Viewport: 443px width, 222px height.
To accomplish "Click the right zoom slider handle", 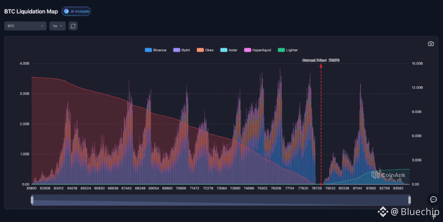I will click(x=409, y=200).
